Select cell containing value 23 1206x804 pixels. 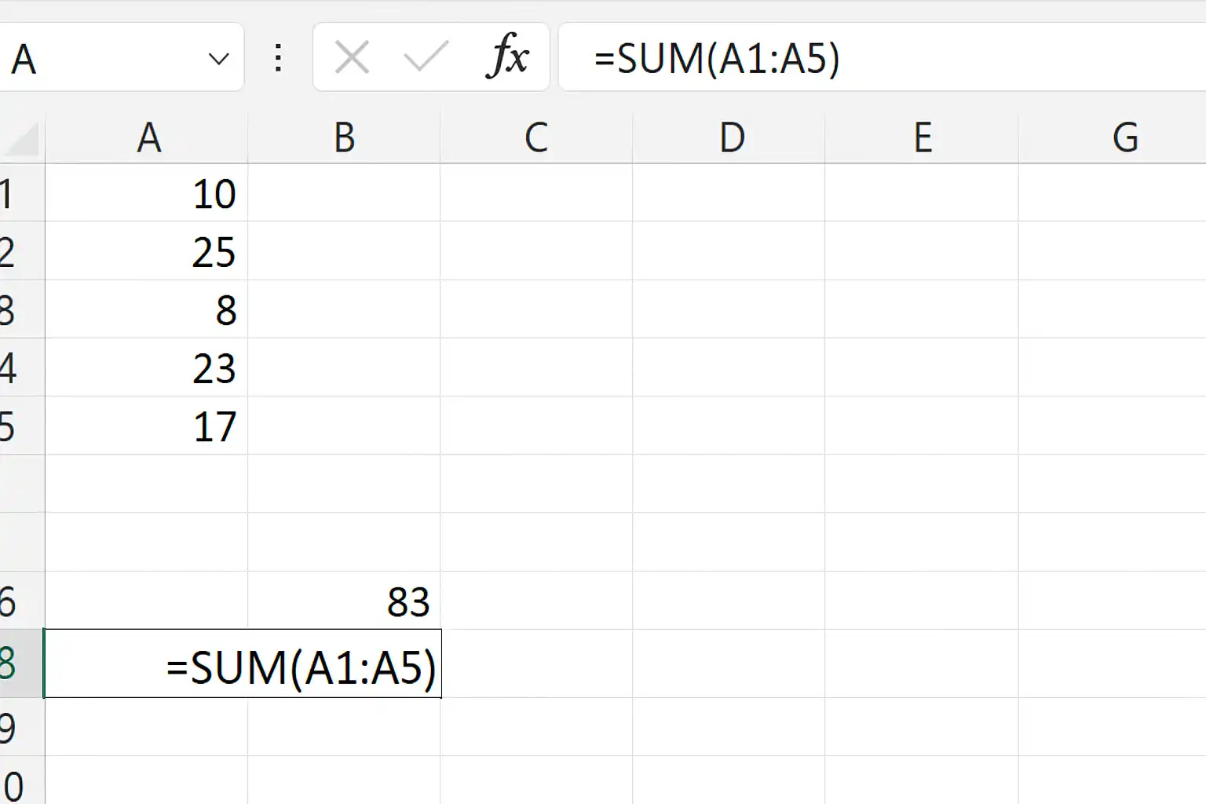coord(147,367)
